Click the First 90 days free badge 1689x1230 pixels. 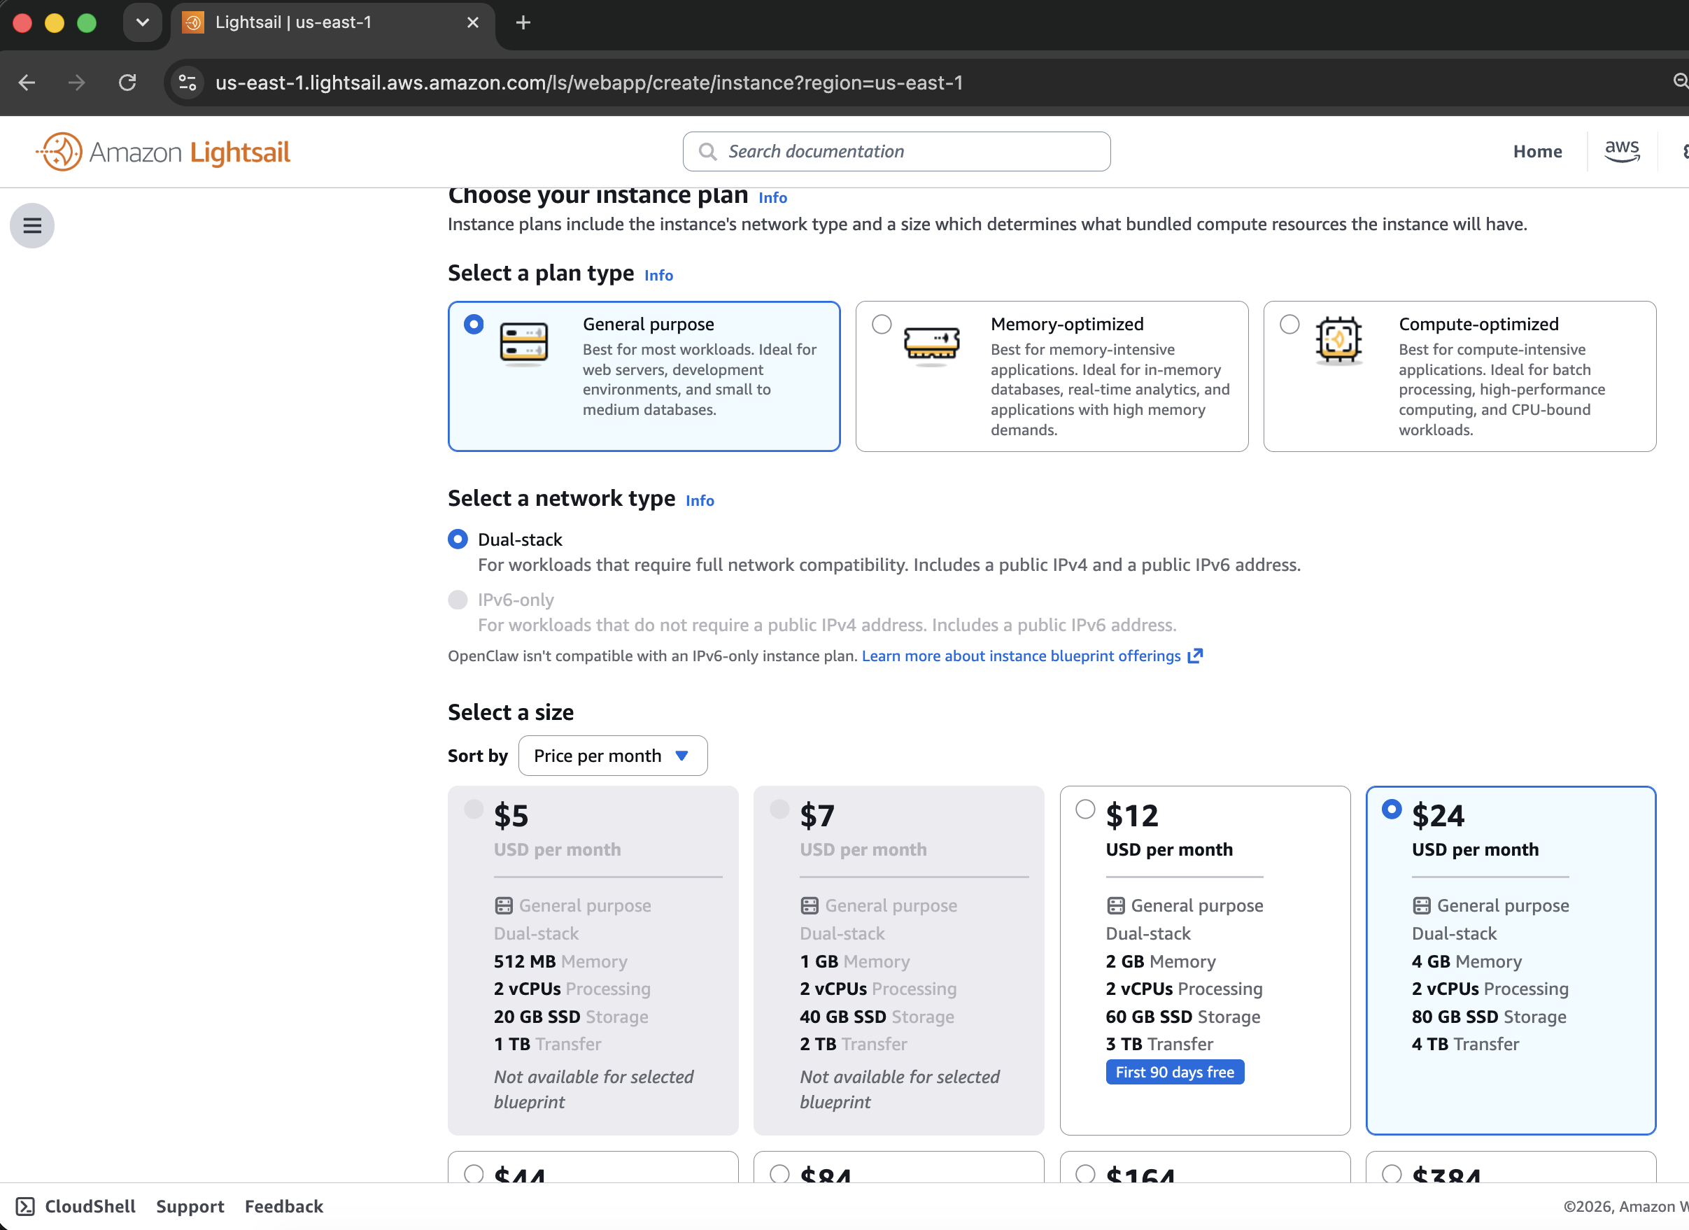coord(1175,1071)
